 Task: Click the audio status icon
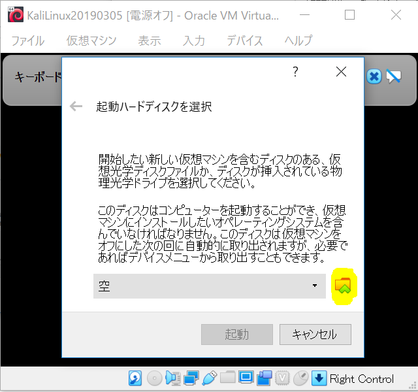coord(172,378)
